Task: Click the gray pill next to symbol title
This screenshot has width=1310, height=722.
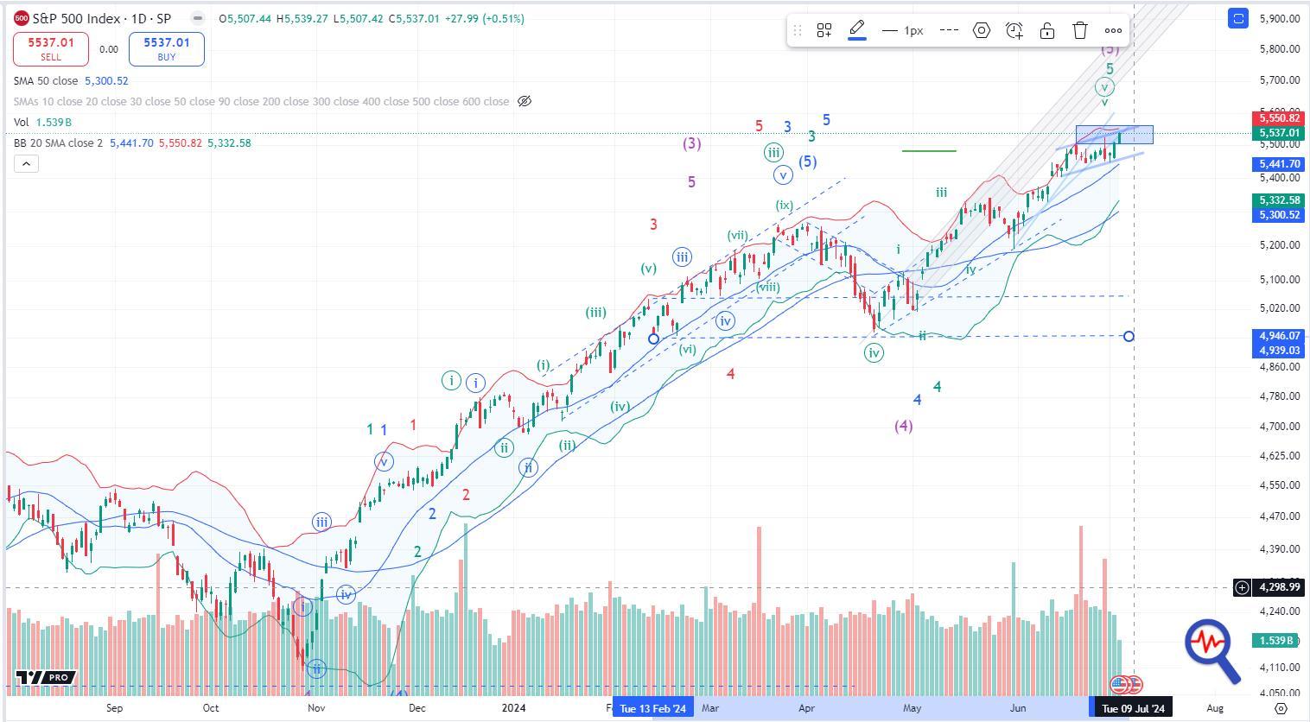Action: (x=198, y=18)
